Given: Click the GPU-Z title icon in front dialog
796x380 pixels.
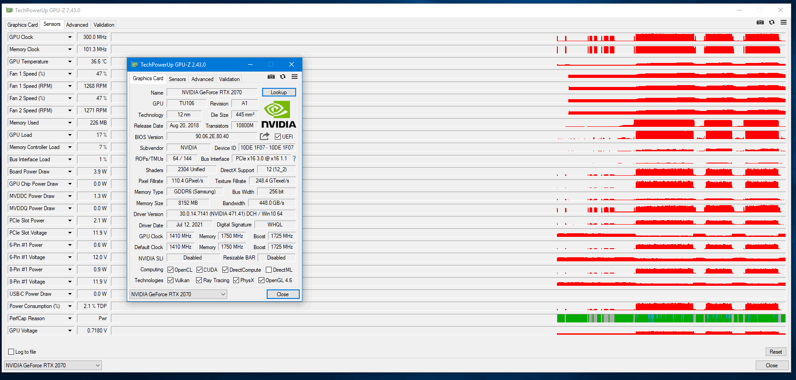Looking at the screenshot, I should [134, 64].
